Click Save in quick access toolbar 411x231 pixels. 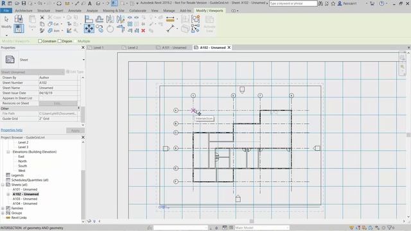coord(24,3)
